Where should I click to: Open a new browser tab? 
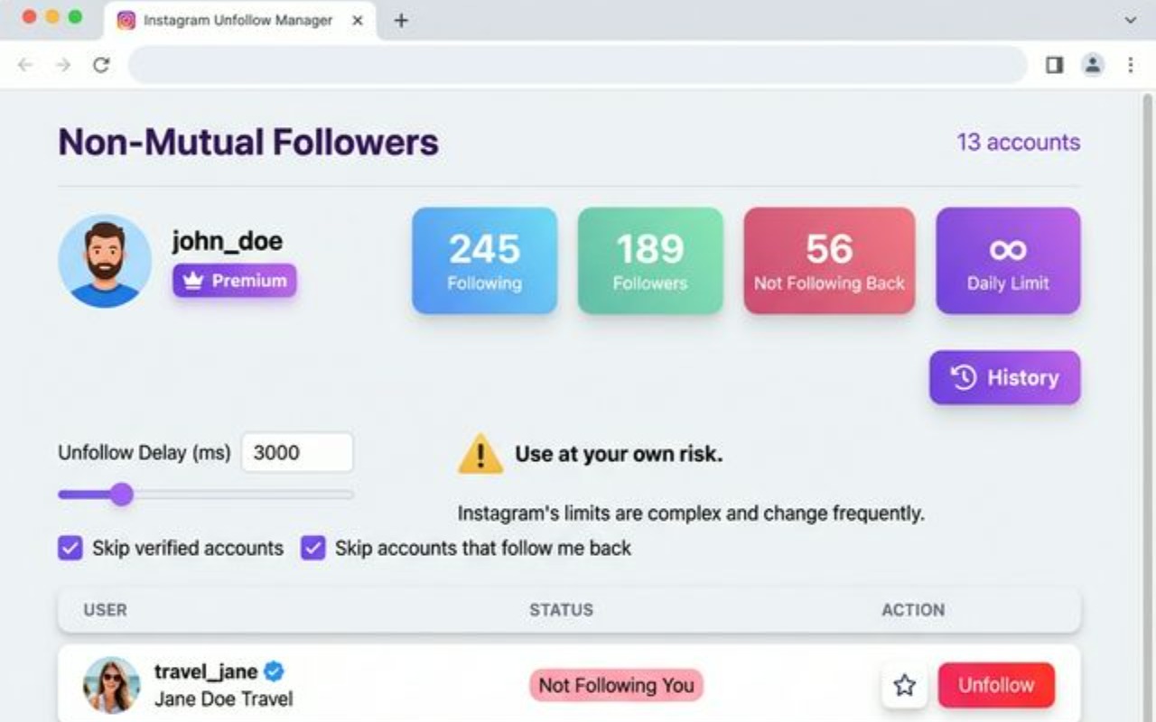[x=401, y=20]
